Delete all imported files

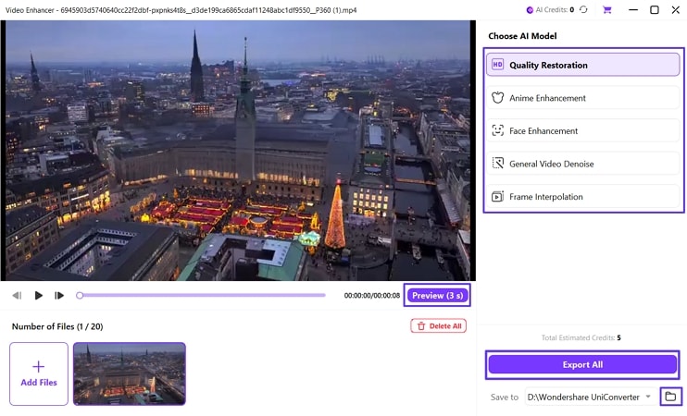coord(439,326)
